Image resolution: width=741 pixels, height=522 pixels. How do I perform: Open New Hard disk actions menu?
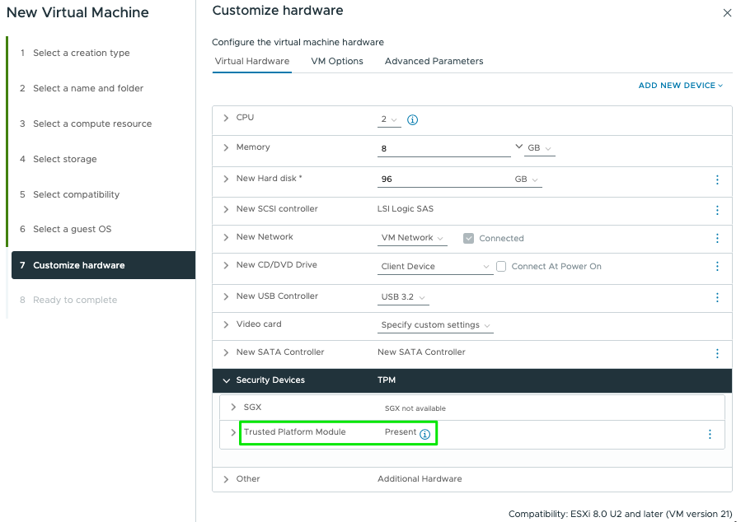point(717,179)
